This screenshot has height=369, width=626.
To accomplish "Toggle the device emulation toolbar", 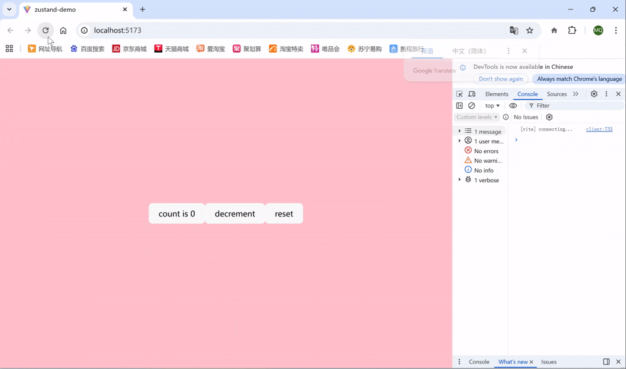I will coord(471,93).
